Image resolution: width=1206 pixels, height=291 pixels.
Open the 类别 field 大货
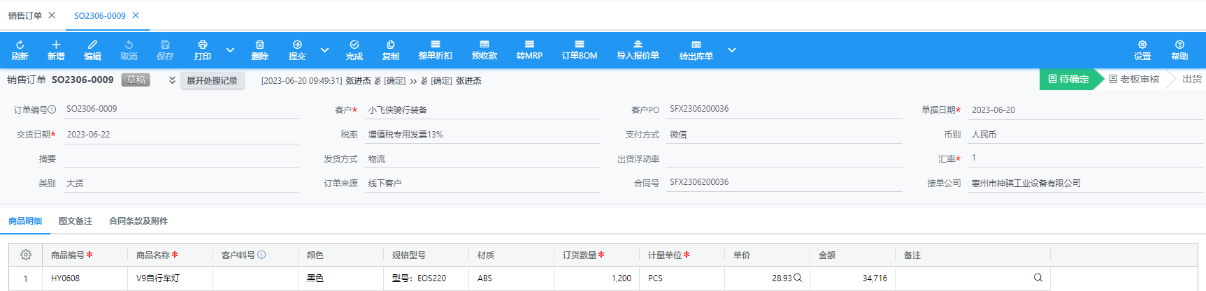pos(181,183)
